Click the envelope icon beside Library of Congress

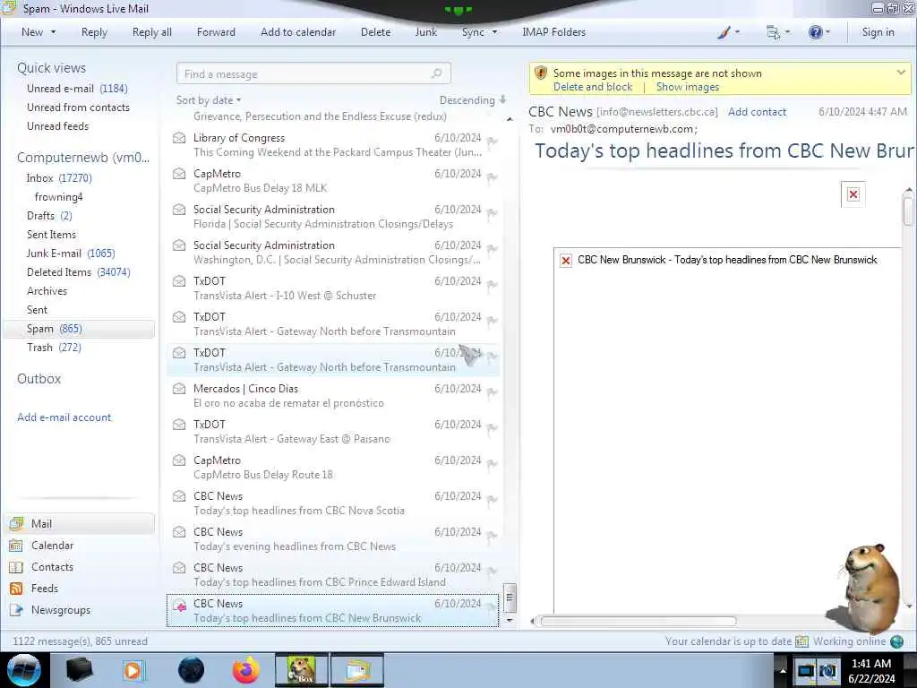(x=179, y=138)
